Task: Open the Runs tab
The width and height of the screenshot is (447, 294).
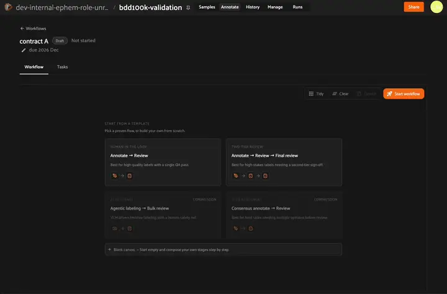Action: point(297,7)
